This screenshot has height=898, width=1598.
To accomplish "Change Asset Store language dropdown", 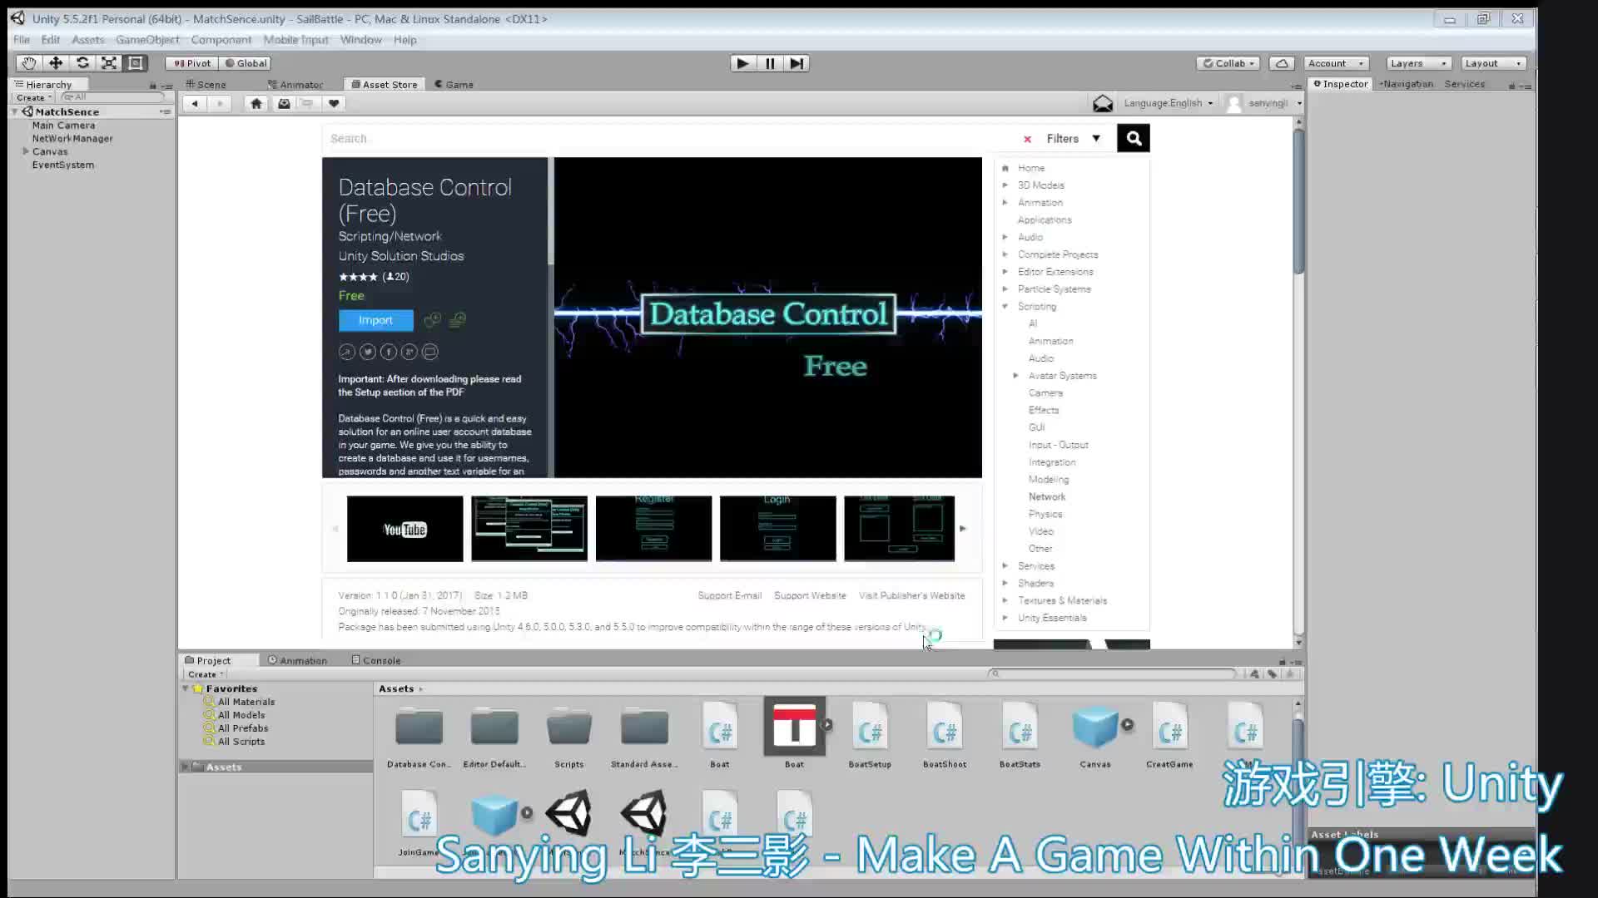I will pyautogui.click(x=1168, y=103).
